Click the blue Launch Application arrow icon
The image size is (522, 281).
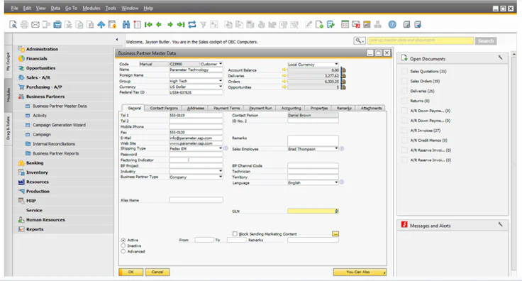(101, 24)
